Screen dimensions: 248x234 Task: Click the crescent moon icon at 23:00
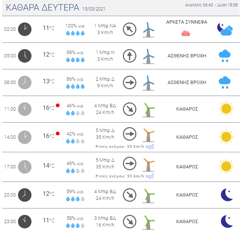(227, 221)
